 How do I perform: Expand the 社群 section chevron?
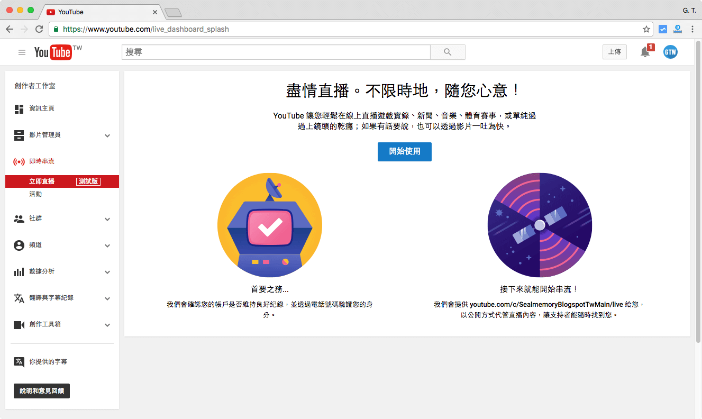point(107,218)
